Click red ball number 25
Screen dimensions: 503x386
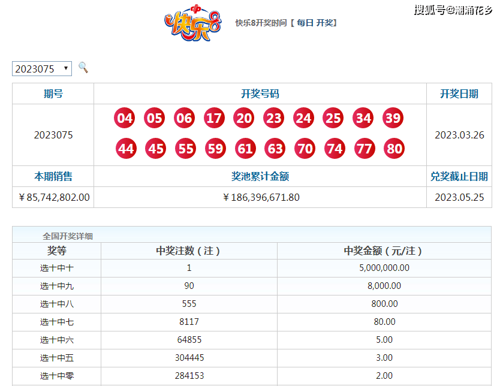(333, 118)
